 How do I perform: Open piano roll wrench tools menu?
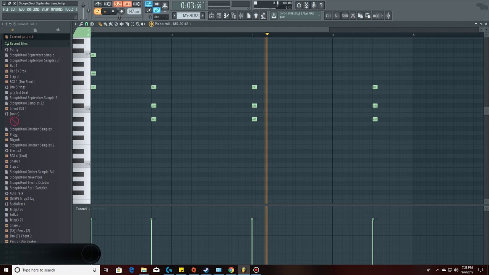coord(81,24)
